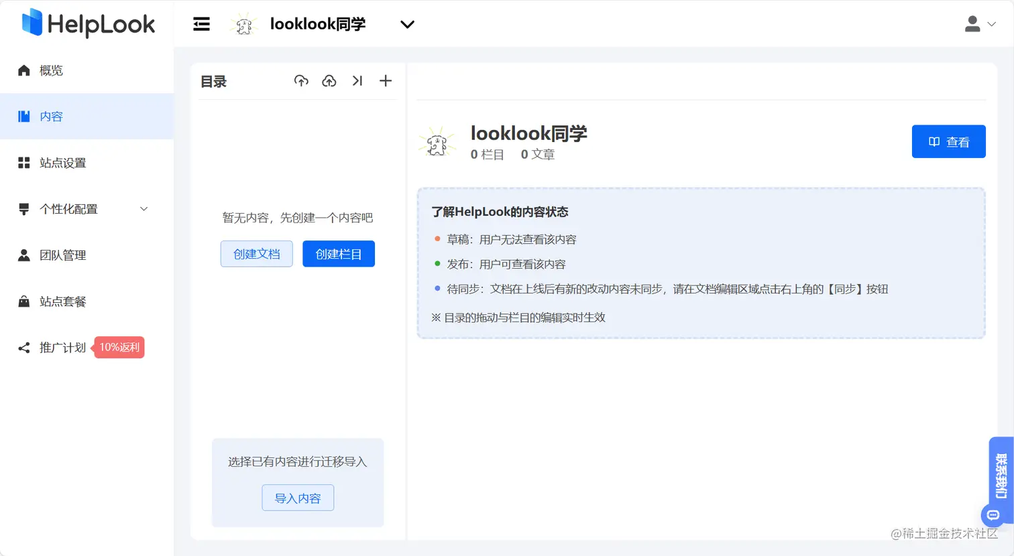Click the looklook同学 site title heading
Viewport: 1014px width, 556px height.
click(528, 133)
